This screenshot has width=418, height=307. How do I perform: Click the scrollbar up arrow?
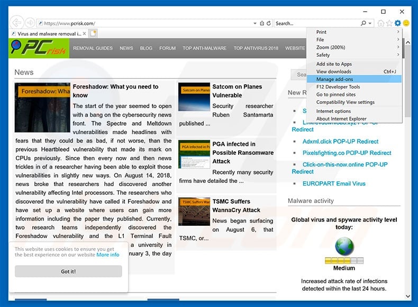click(407, 42)
